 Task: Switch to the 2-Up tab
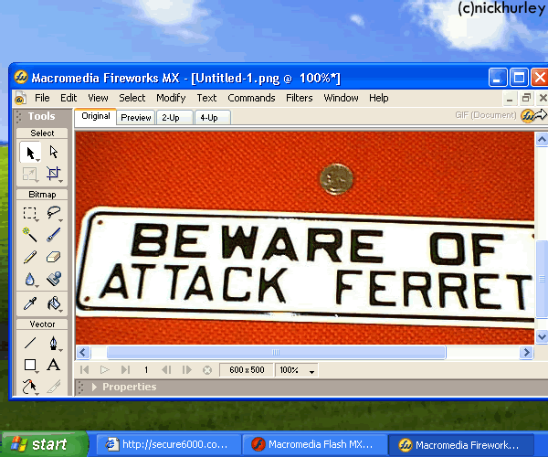[174, 118]
